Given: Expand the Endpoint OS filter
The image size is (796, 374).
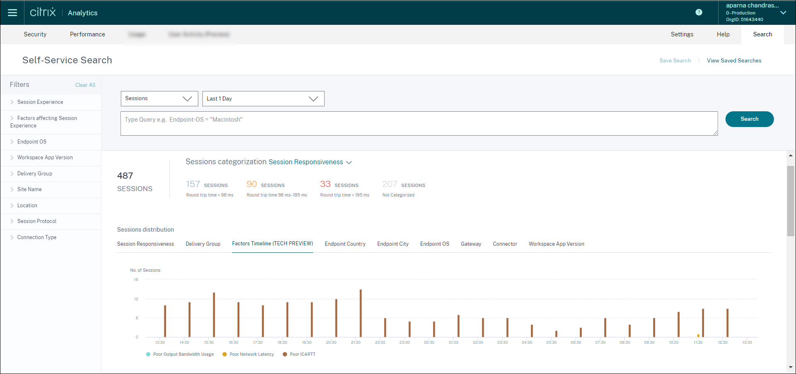Looking at the screenshot, I should 32,142.
